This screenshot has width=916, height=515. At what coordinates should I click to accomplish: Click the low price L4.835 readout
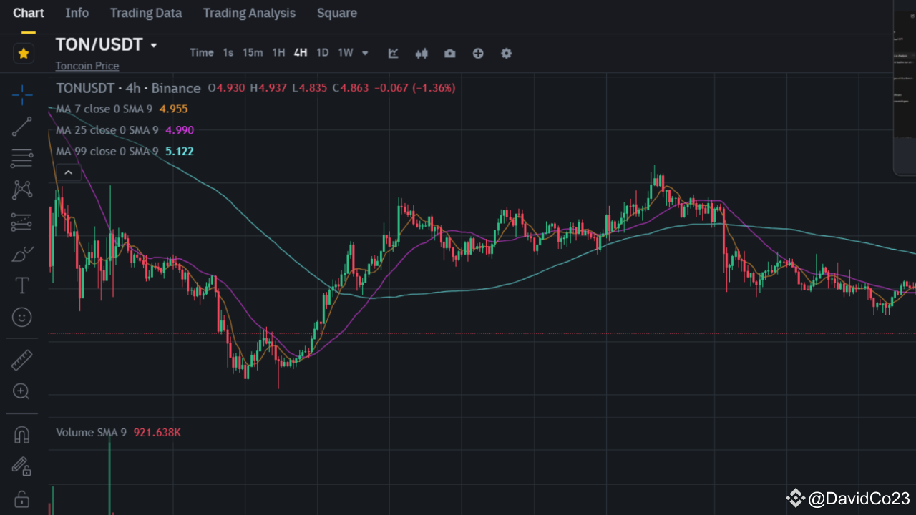coord(310,88)
